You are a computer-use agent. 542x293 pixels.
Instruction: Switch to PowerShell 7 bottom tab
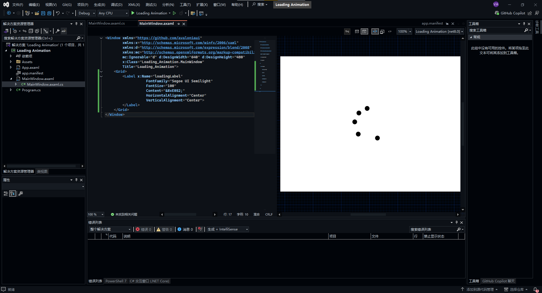coord(116,281)
